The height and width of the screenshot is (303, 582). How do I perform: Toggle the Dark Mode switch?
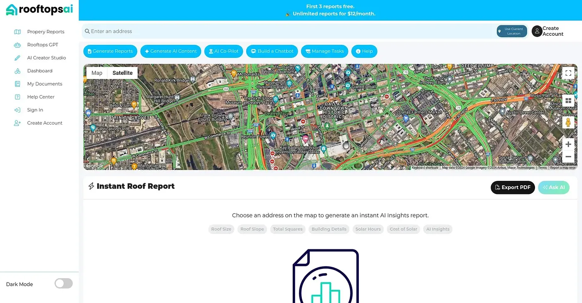point(64,283)
